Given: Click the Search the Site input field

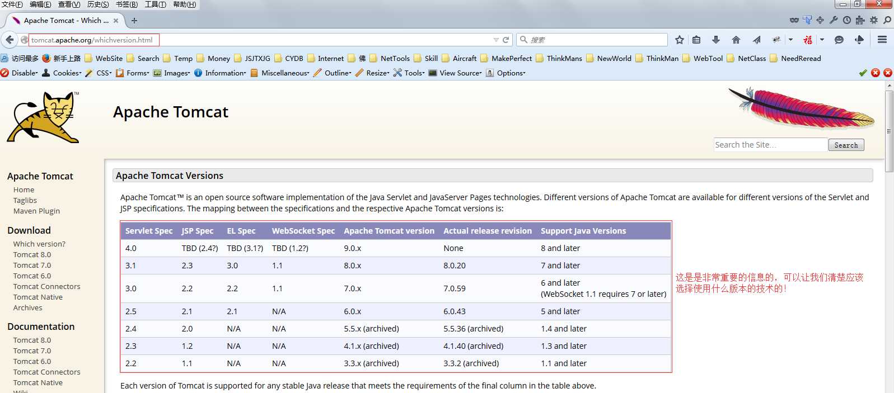Looking at the screenshot, I should click(x=770, y=145).
